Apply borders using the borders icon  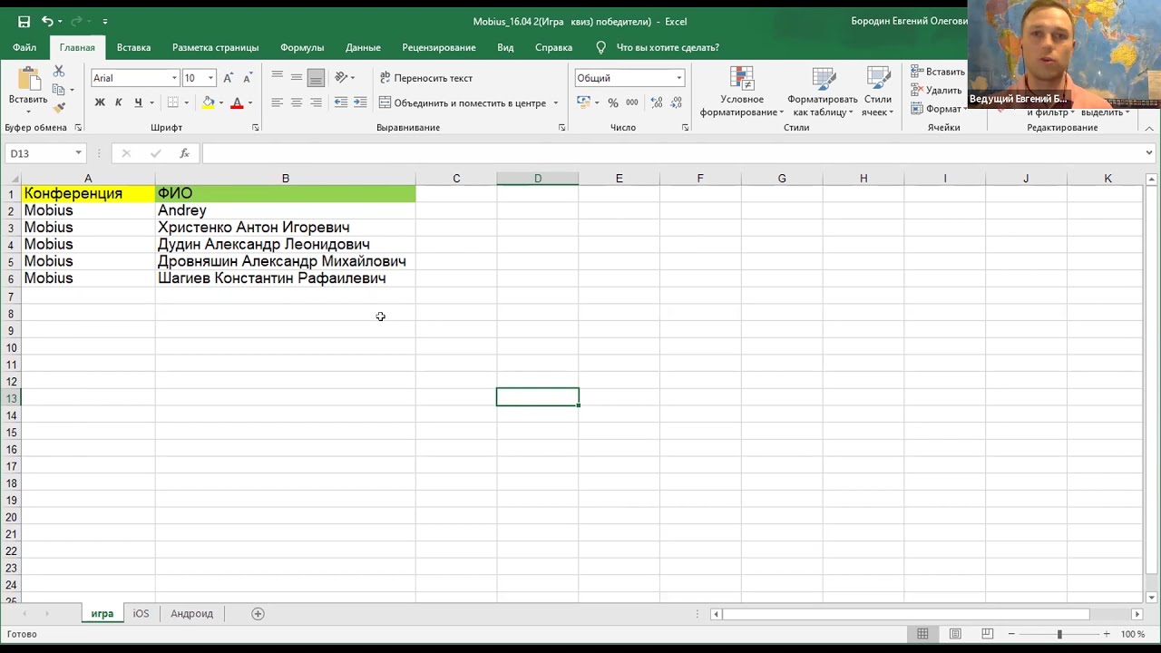click(x=172, y=102)
